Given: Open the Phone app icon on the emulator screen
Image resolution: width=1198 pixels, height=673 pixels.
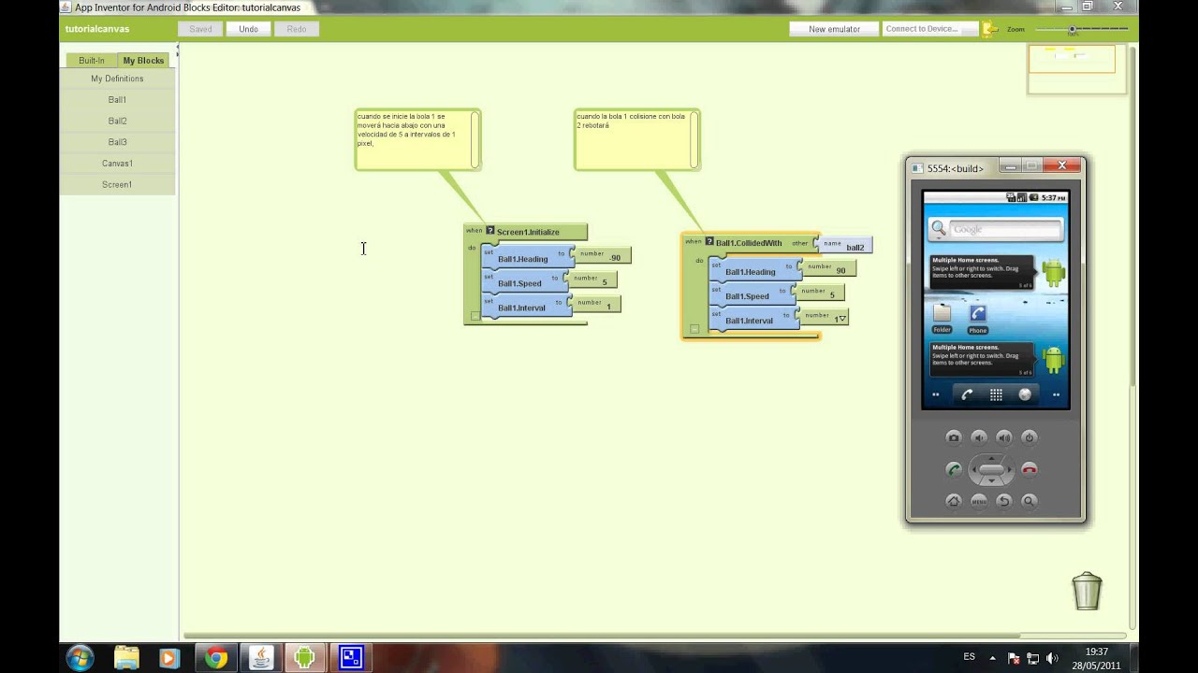Looking at the screenshot, I should pos(977,318).
